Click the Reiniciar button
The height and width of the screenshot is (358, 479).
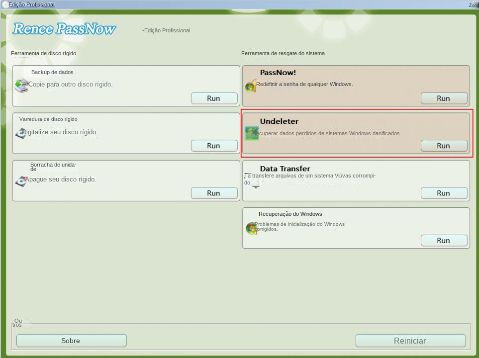pos(410,341)
